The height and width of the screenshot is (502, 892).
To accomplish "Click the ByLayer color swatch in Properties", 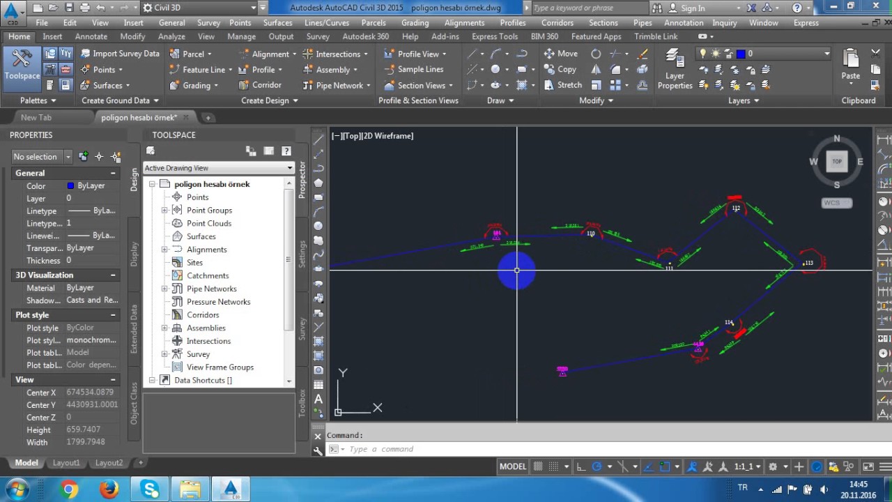I will tap(70, 186).
